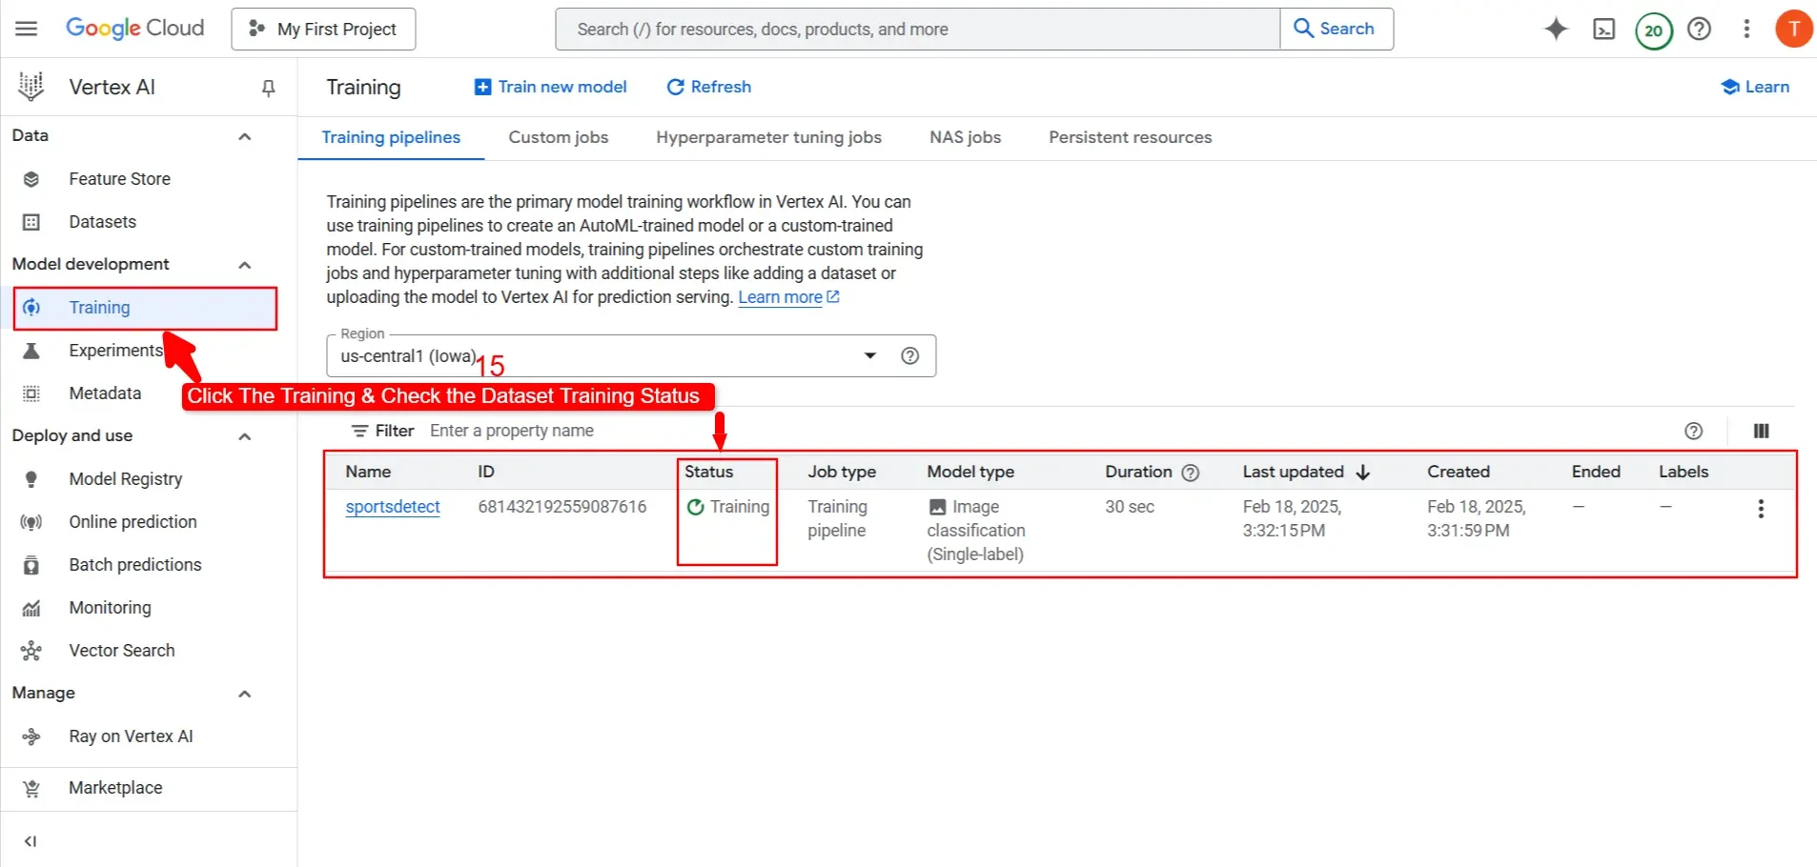Viewport: 1817px width, 867px height.
Task: Open notifications badge showing 20
Action: point(1654,30)
